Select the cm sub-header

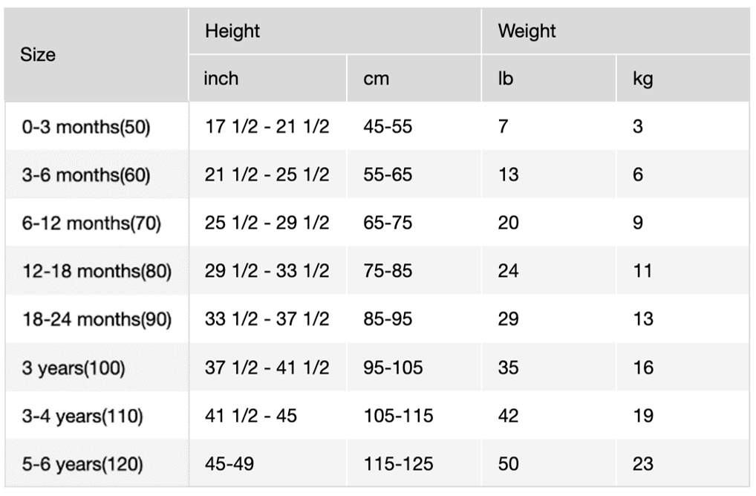pos(376,78)
